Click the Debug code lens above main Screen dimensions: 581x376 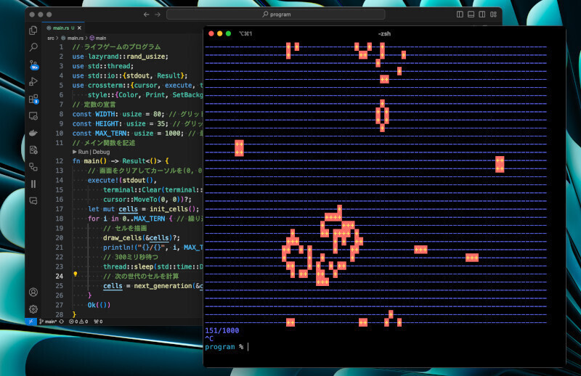coord(100,152)
